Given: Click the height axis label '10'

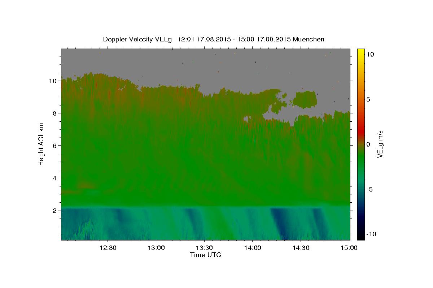Looking at the screenshot, I should (x=53, y=81).
